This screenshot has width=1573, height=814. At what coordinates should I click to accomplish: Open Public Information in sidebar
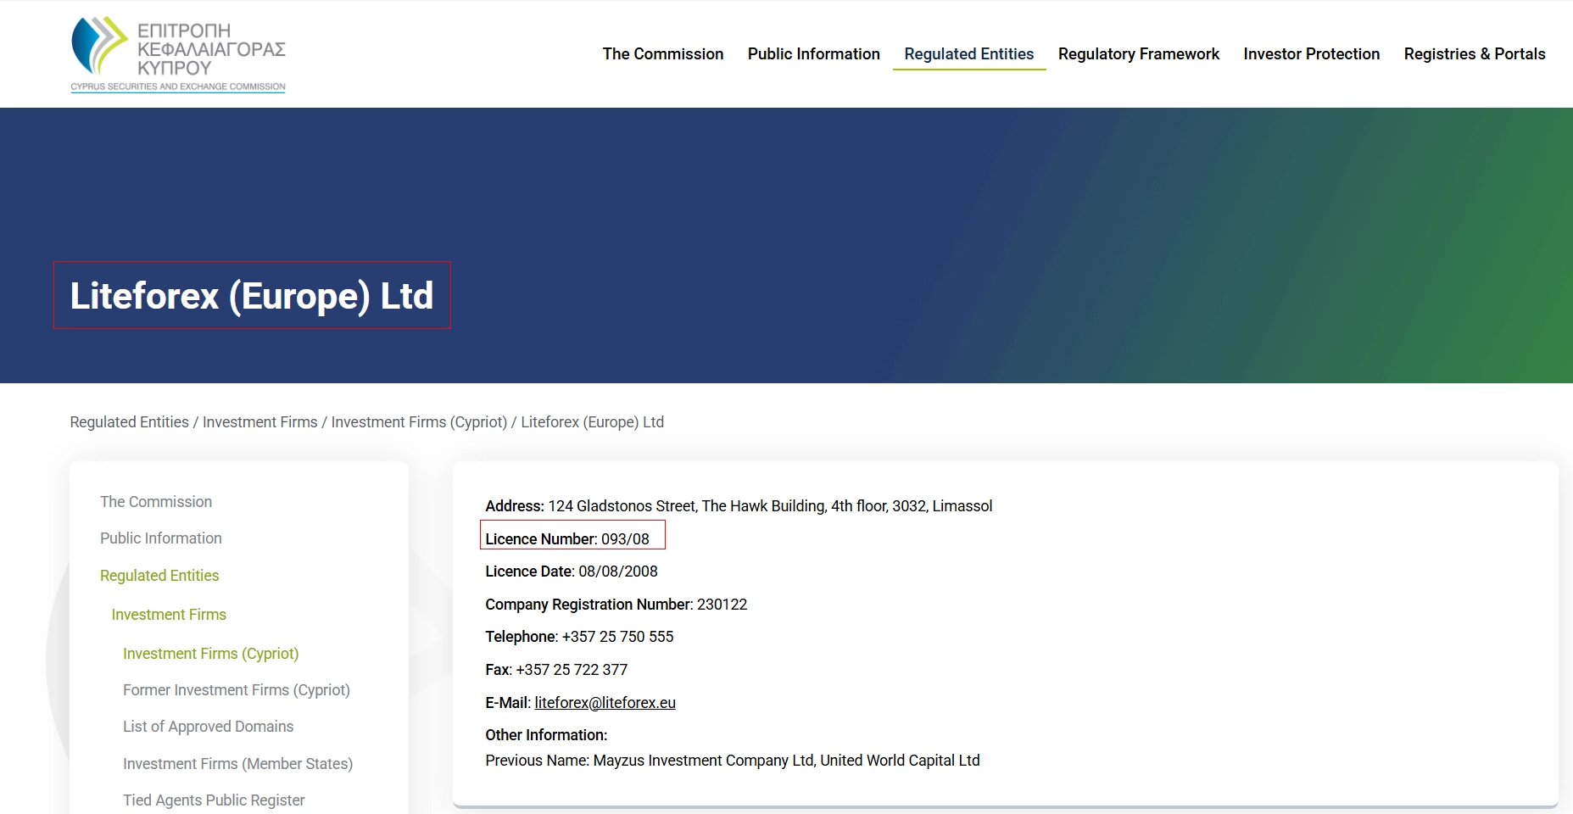161,538
